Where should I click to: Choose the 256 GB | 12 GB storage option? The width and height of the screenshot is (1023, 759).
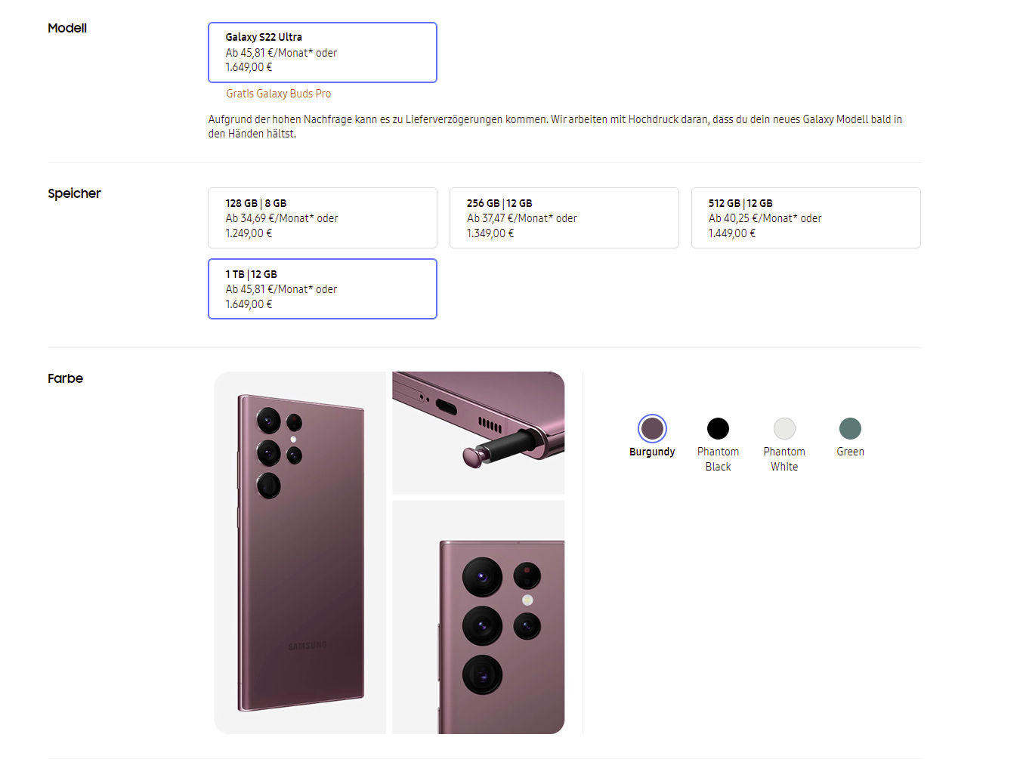[x=564, y=218]
